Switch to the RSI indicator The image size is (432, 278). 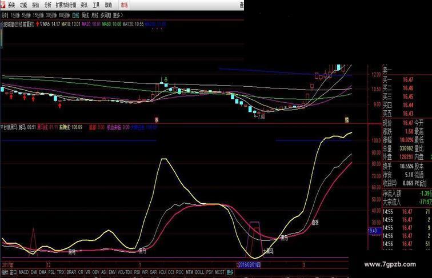coord(137,272)
